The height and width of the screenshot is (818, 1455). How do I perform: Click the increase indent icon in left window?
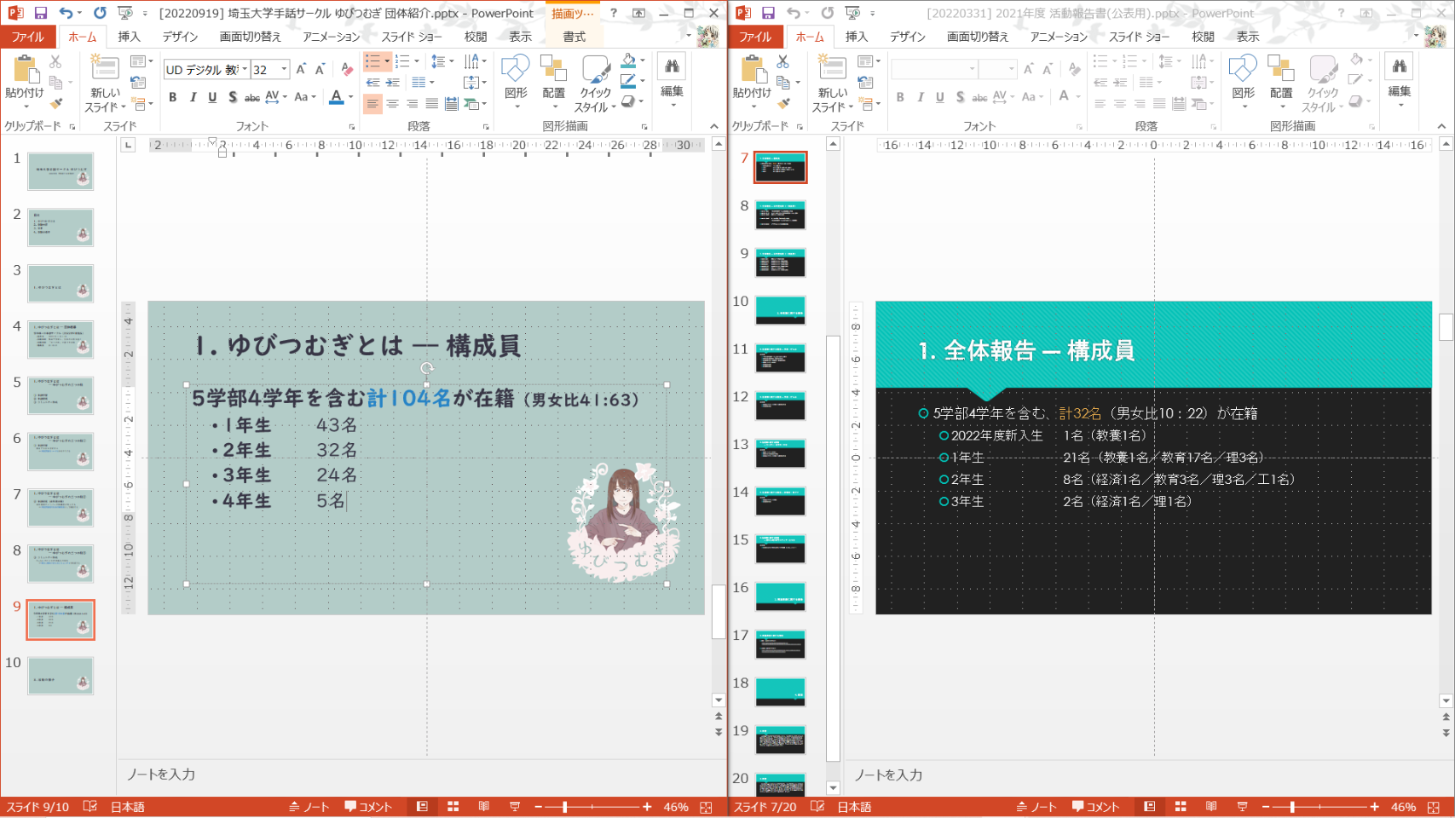tap(392, 83)
